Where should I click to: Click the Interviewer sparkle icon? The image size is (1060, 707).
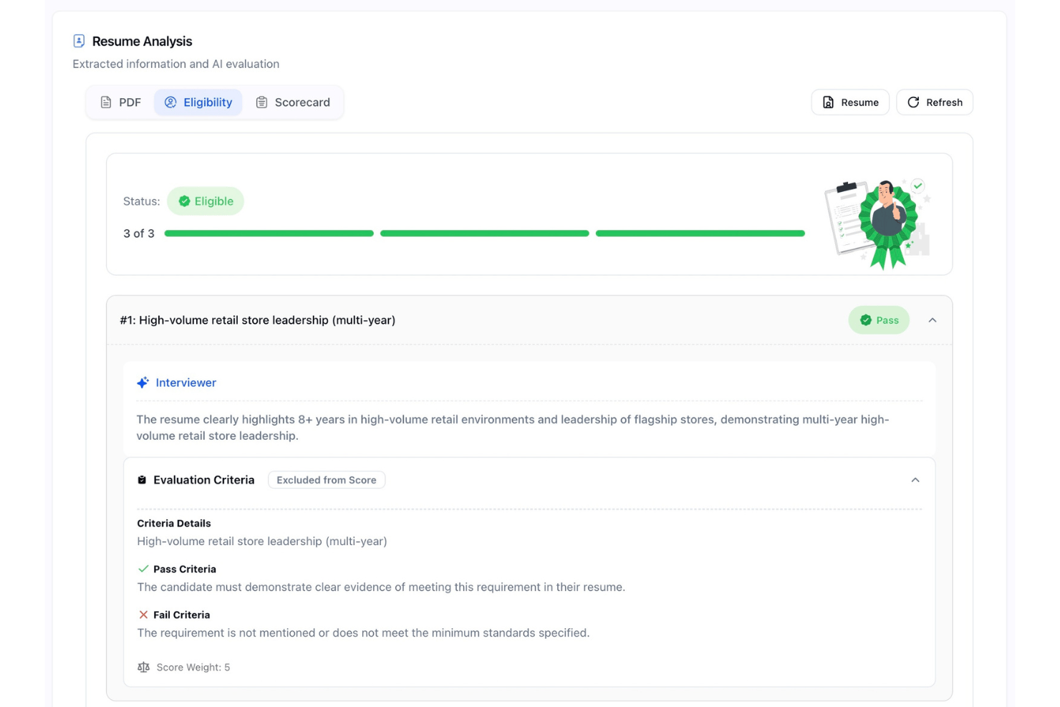143,383
